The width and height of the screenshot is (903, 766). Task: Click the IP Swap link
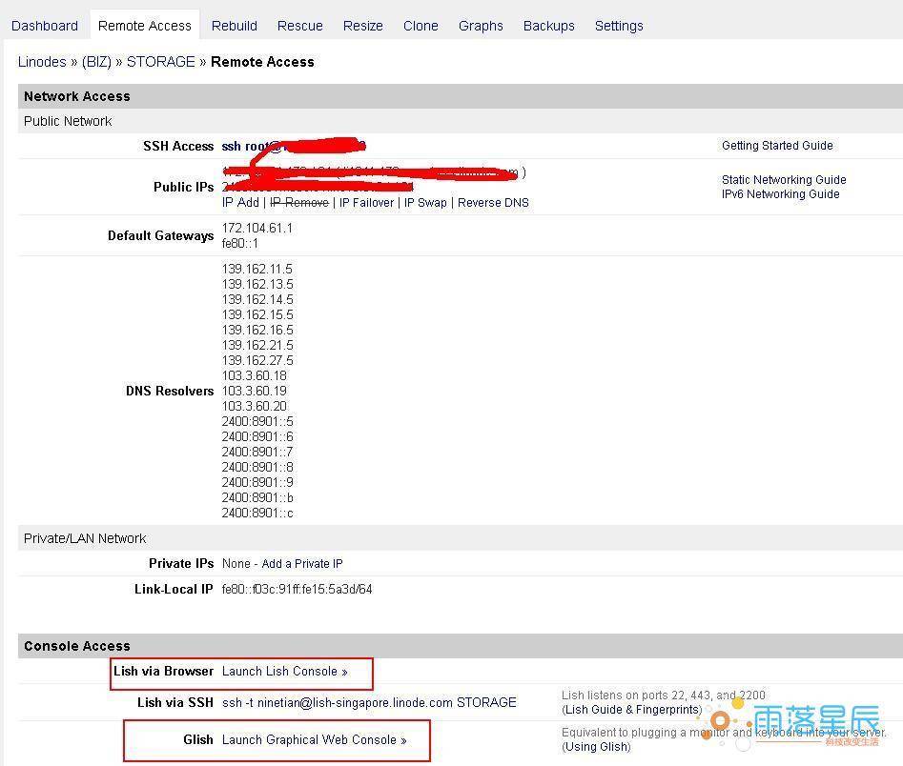click(x=425, y=203)
